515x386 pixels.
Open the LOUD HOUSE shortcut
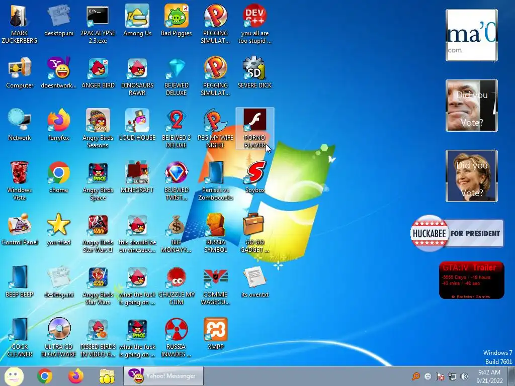[x=137, y=125]
